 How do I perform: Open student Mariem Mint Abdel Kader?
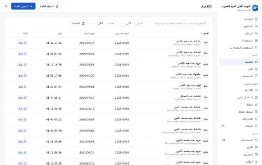(186, 65)
